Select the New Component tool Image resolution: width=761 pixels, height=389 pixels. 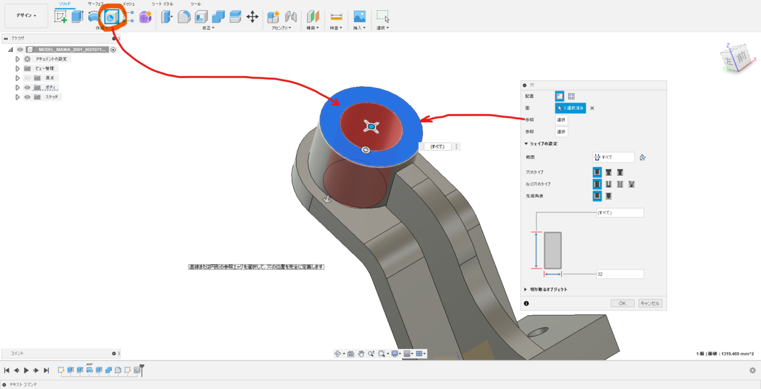click(274, 17)
